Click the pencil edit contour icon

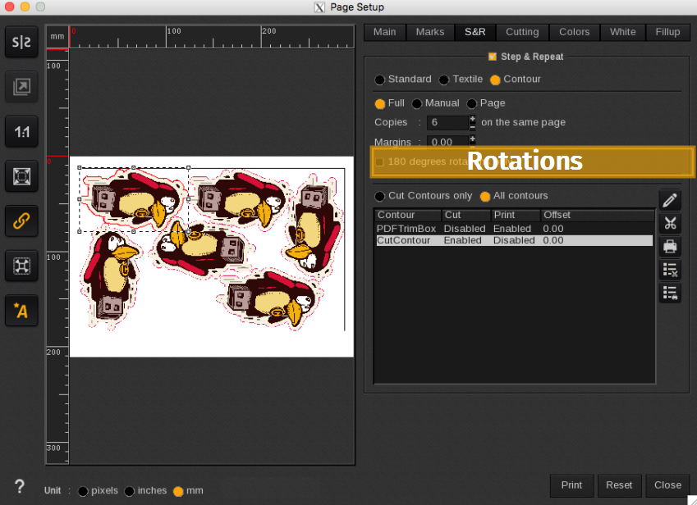[x=670, y=201]
